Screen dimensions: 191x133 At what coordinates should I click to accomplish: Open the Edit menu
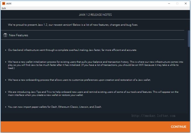coord(4,8)
